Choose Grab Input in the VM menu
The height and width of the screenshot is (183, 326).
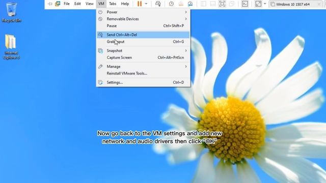143,42
